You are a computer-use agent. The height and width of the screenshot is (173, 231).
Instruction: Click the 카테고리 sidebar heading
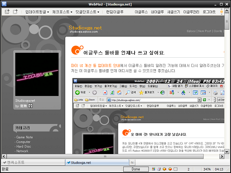[22, 128]
